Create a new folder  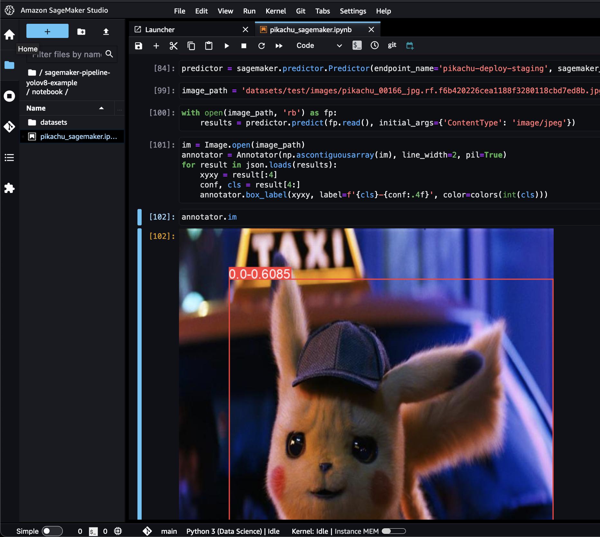[x=81, y=32]
